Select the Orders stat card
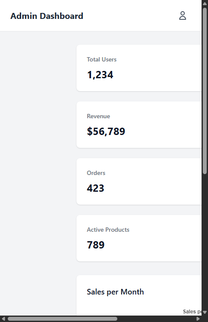The width and height of the screenshot is (208, 322). [139, 181]
